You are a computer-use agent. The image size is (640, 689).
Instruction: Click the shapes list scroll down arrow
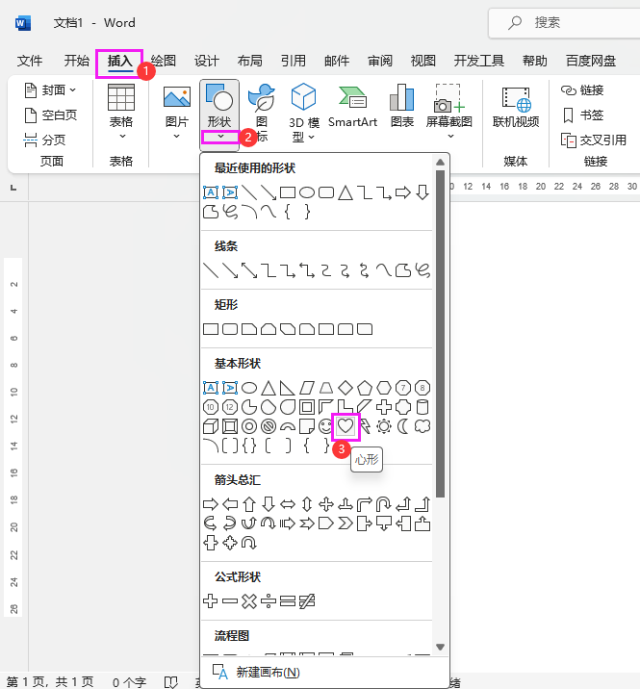[x=440, y=647]
